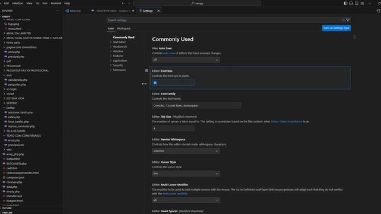The width and height of the screenshot is (381, 214).
Task: Open the Selection menu
Action: pyautogui.click(x=17, y=4)
